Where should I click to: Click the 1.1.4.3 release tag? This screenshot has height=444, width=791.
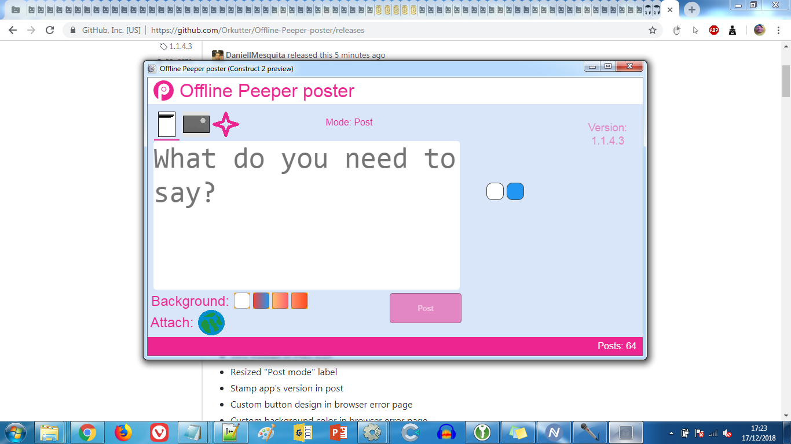point(176,46)
